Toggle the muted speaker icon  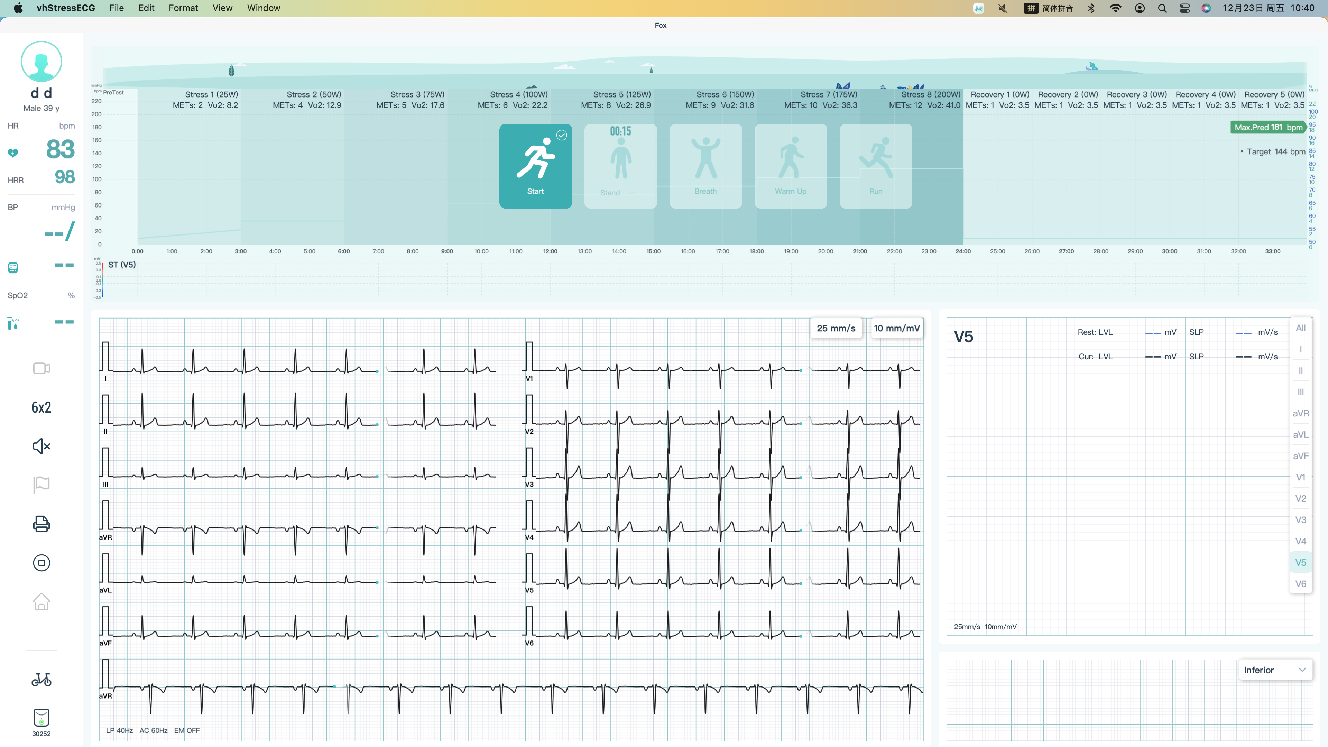[41, 446]
